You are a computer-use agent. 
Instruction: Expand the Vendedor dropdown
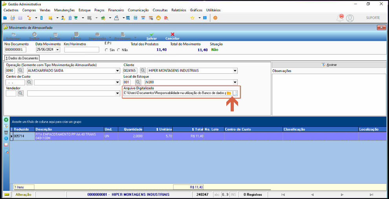point(117,93)
